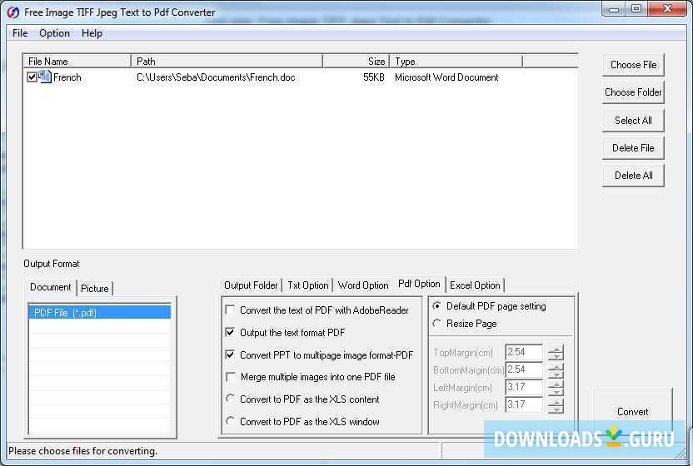693x466 pixels.
Task: Click the Word document icon beside French
Action: (x=45, y=77)
